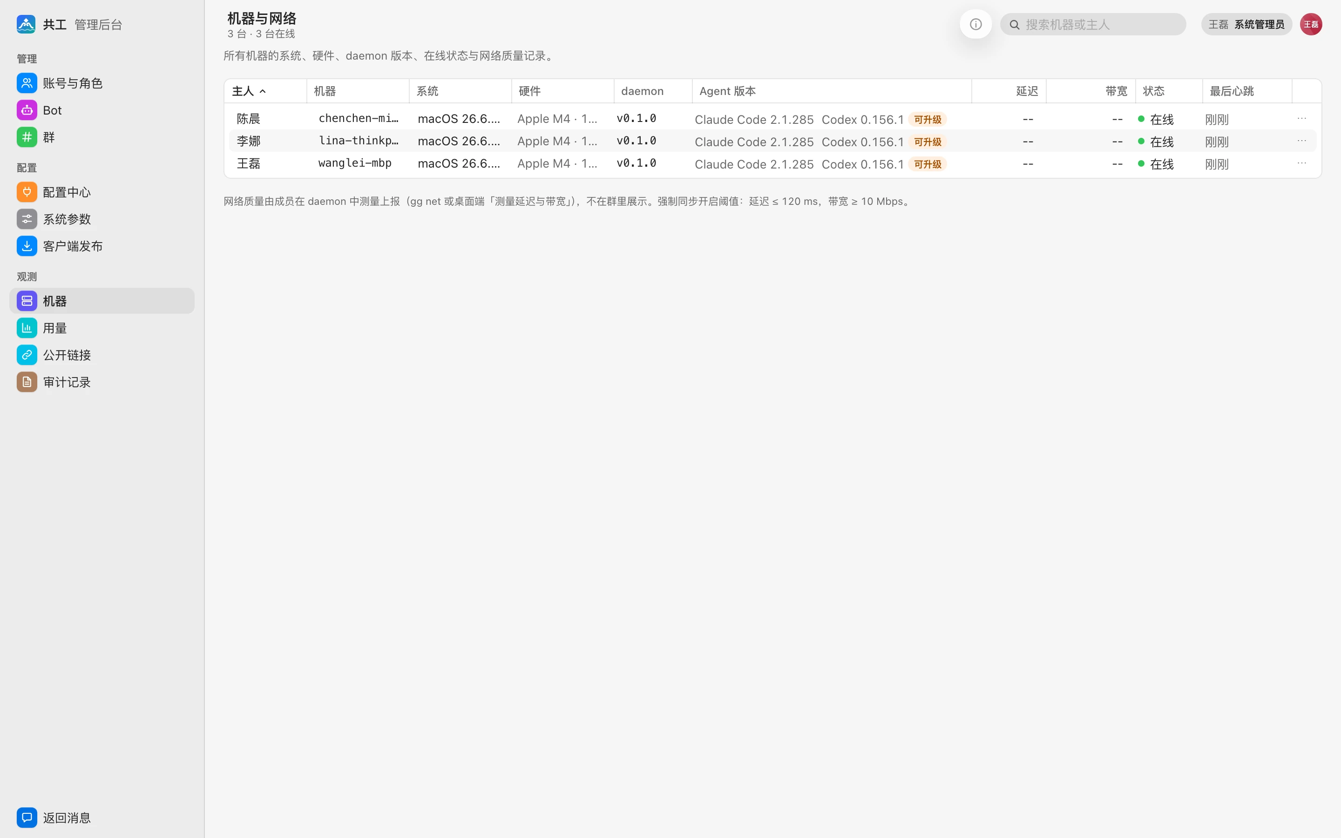Click the search magnifier icon
Screen dimensions: 1341x838
[1015, 25]
